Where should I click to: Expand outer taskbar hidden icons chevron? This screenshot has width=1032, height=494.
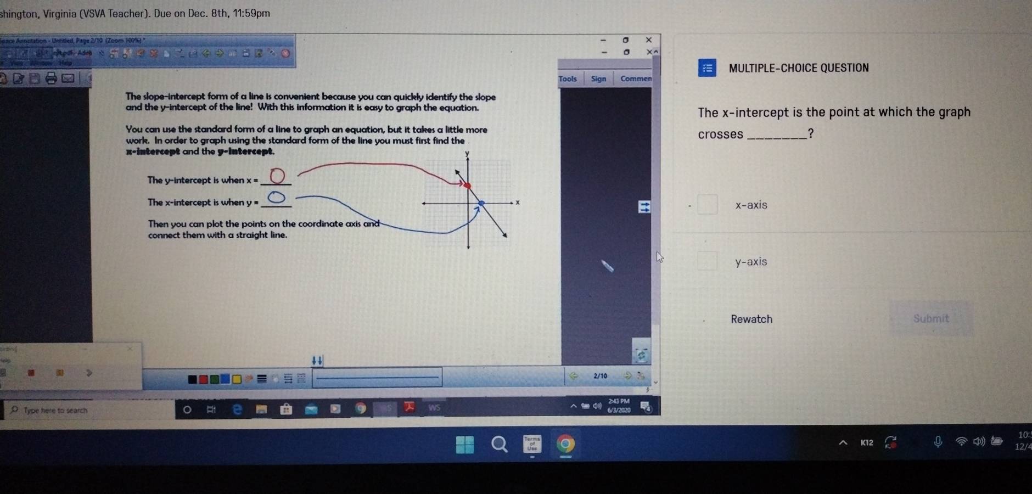[x=843, y=442]
